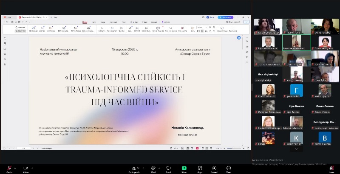Click the Add Text tool
Viewport: 340px width, 174px height.
click(43, 29)
